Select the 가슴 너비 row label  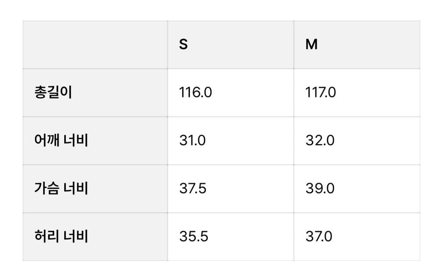tap(61, 188)
